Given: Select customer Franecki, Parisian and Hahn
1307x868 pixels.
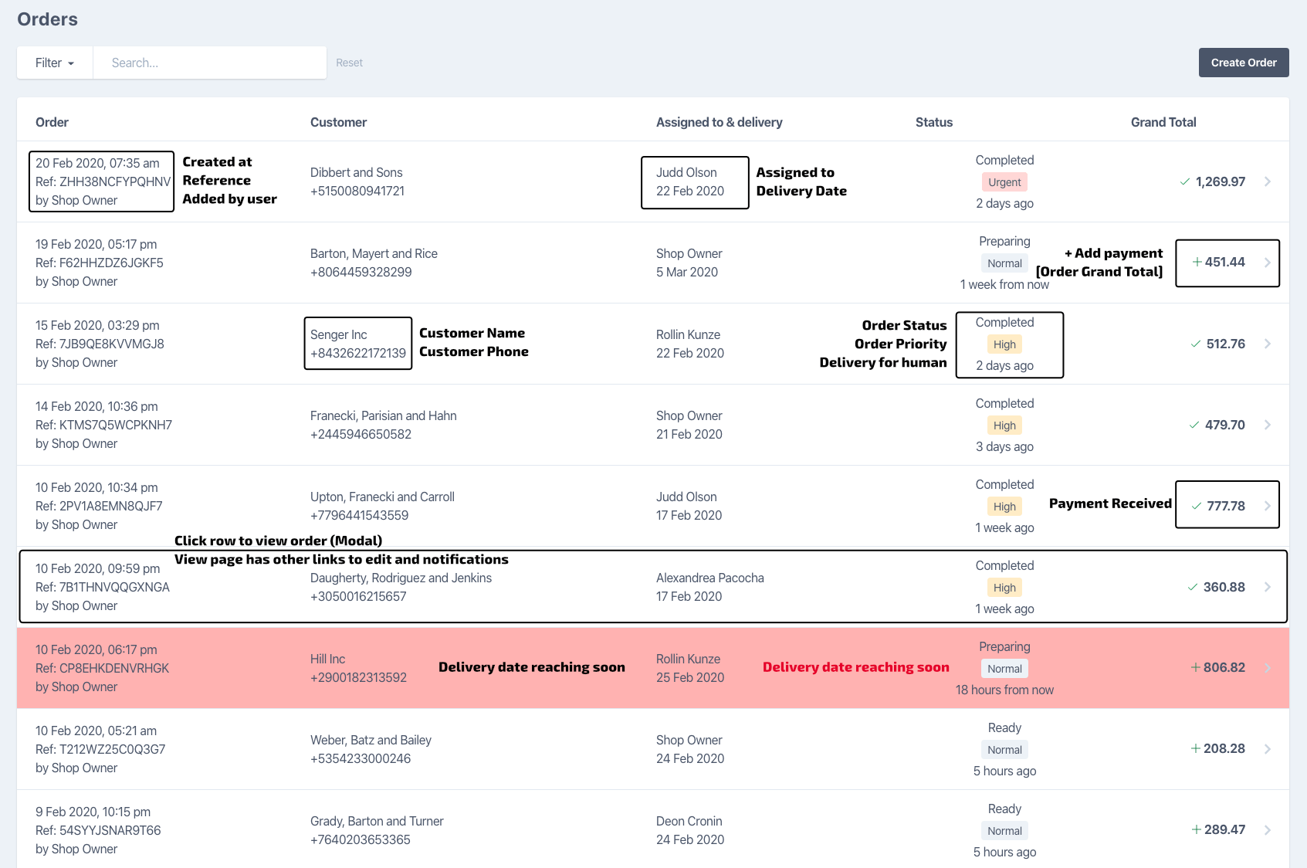Looking at the screenshot, I should [x=383, y=415].
